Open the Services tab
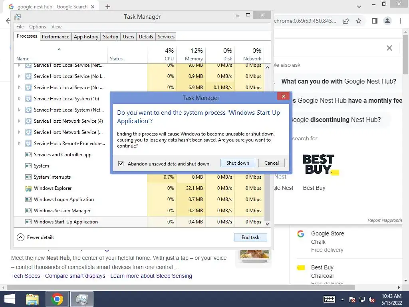Screen dimensions: 409x307 (x=166, y=36)
